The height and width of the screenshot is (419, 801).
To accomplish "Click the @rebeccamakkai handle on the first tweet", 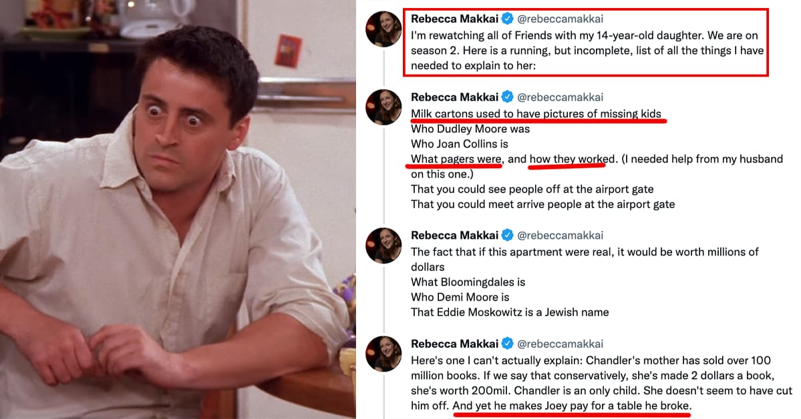I will coord(560,19).
